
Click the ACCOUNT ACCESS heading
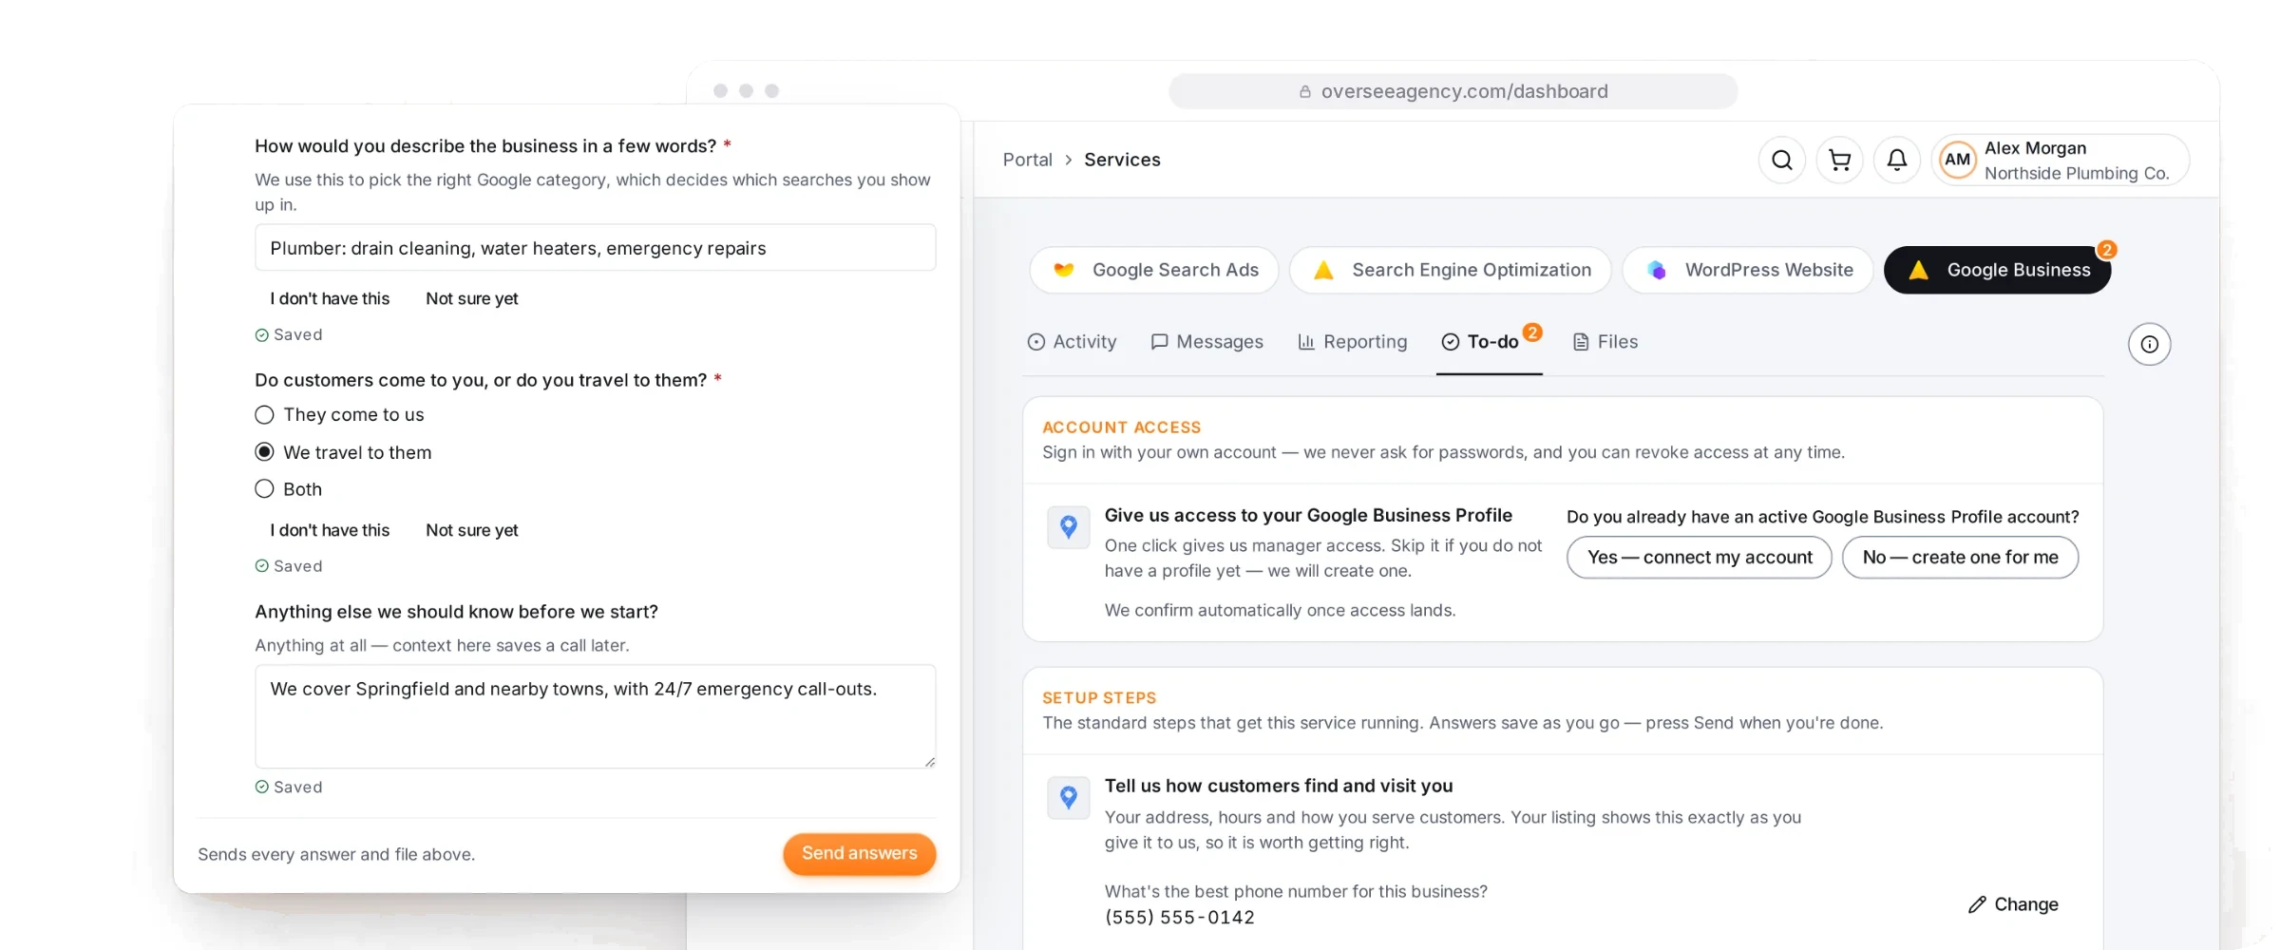tap(1121, 427)
